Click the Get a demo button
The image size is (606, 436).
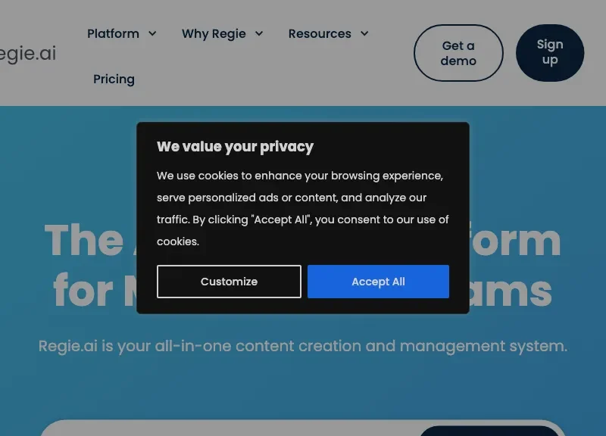(x=458, y=53)
